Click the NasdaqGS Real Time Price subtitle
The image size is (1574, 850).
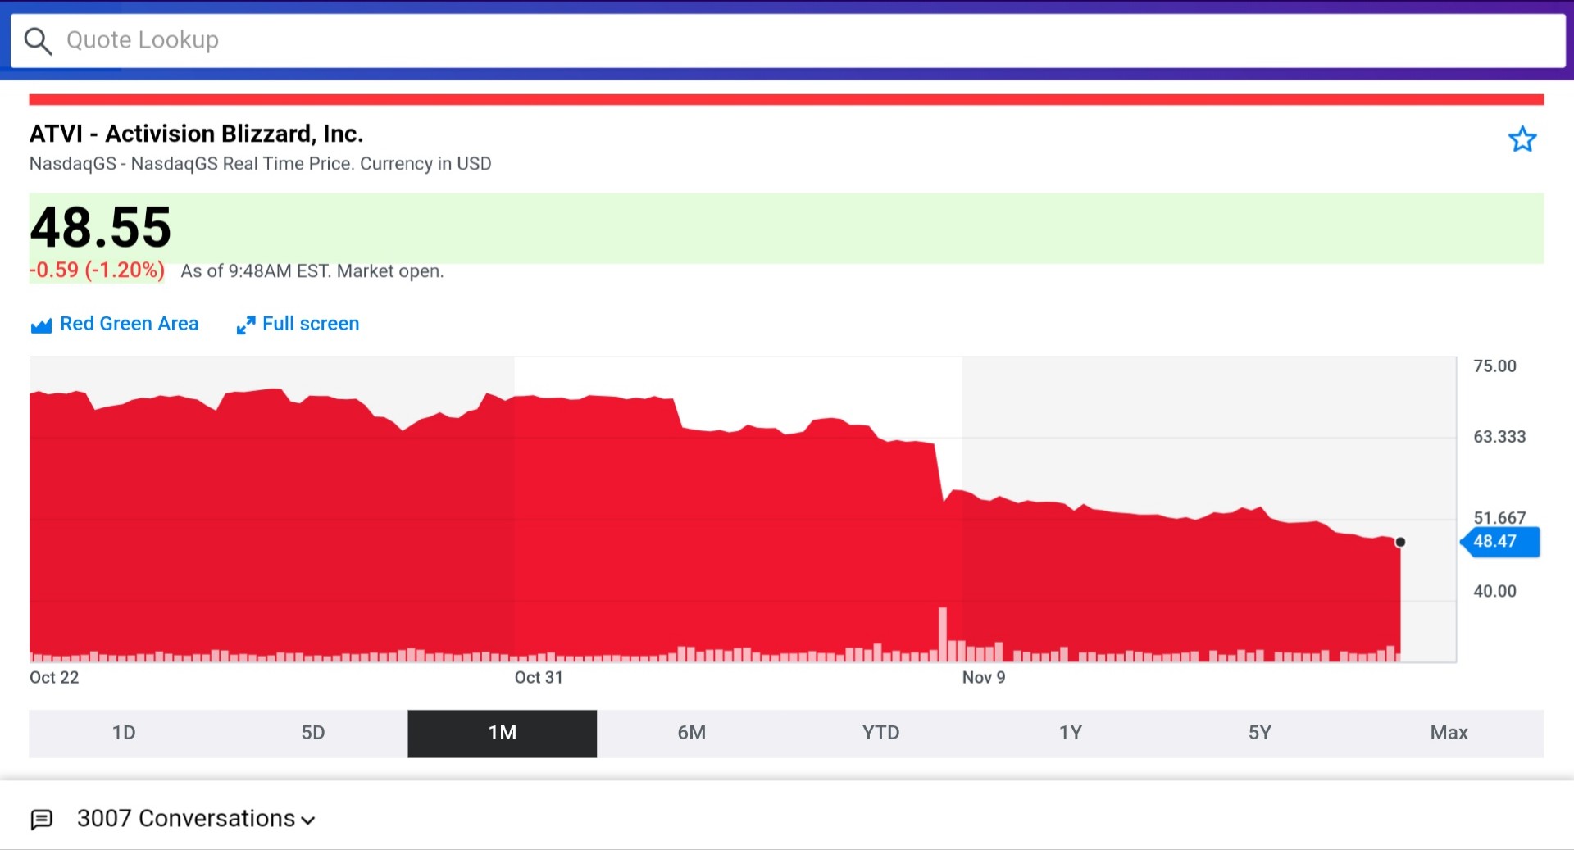click(260, 164)
